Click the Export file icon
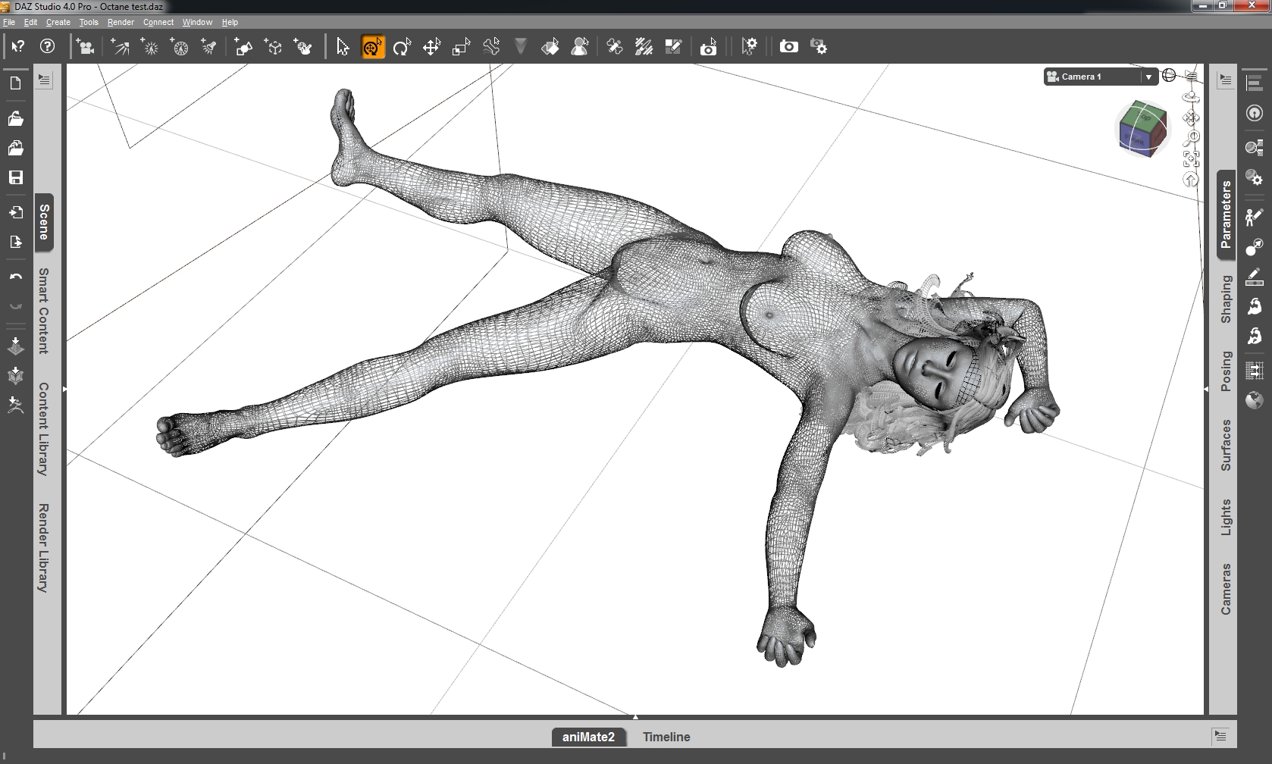The height and width of the screenshot is (764, 1272). coord(15,242)
